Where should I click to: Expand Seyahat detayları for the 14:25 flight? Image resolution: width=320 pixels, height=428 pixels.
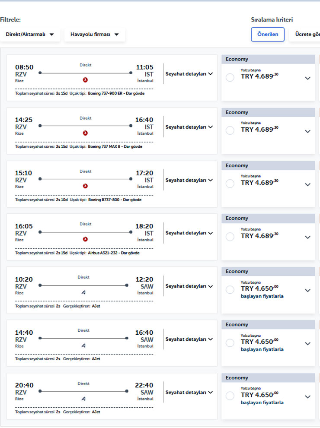pos(189,127)
